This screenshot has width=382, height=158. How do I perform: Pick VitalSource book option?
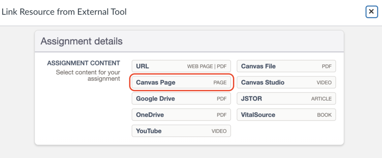coord(286,115)
